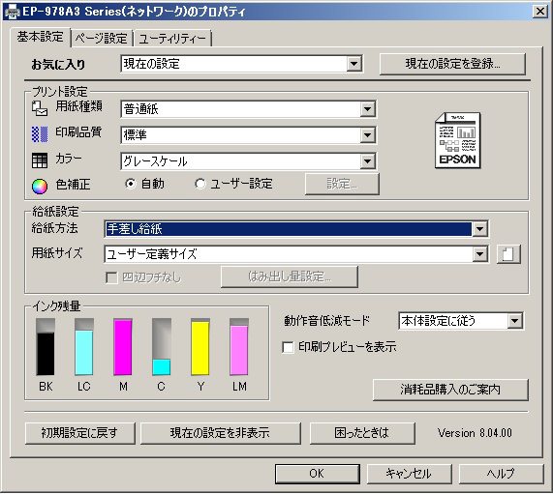The image size is (553, 494).
Task: Click the EPSON document preview image
Action: click(458, 140)
